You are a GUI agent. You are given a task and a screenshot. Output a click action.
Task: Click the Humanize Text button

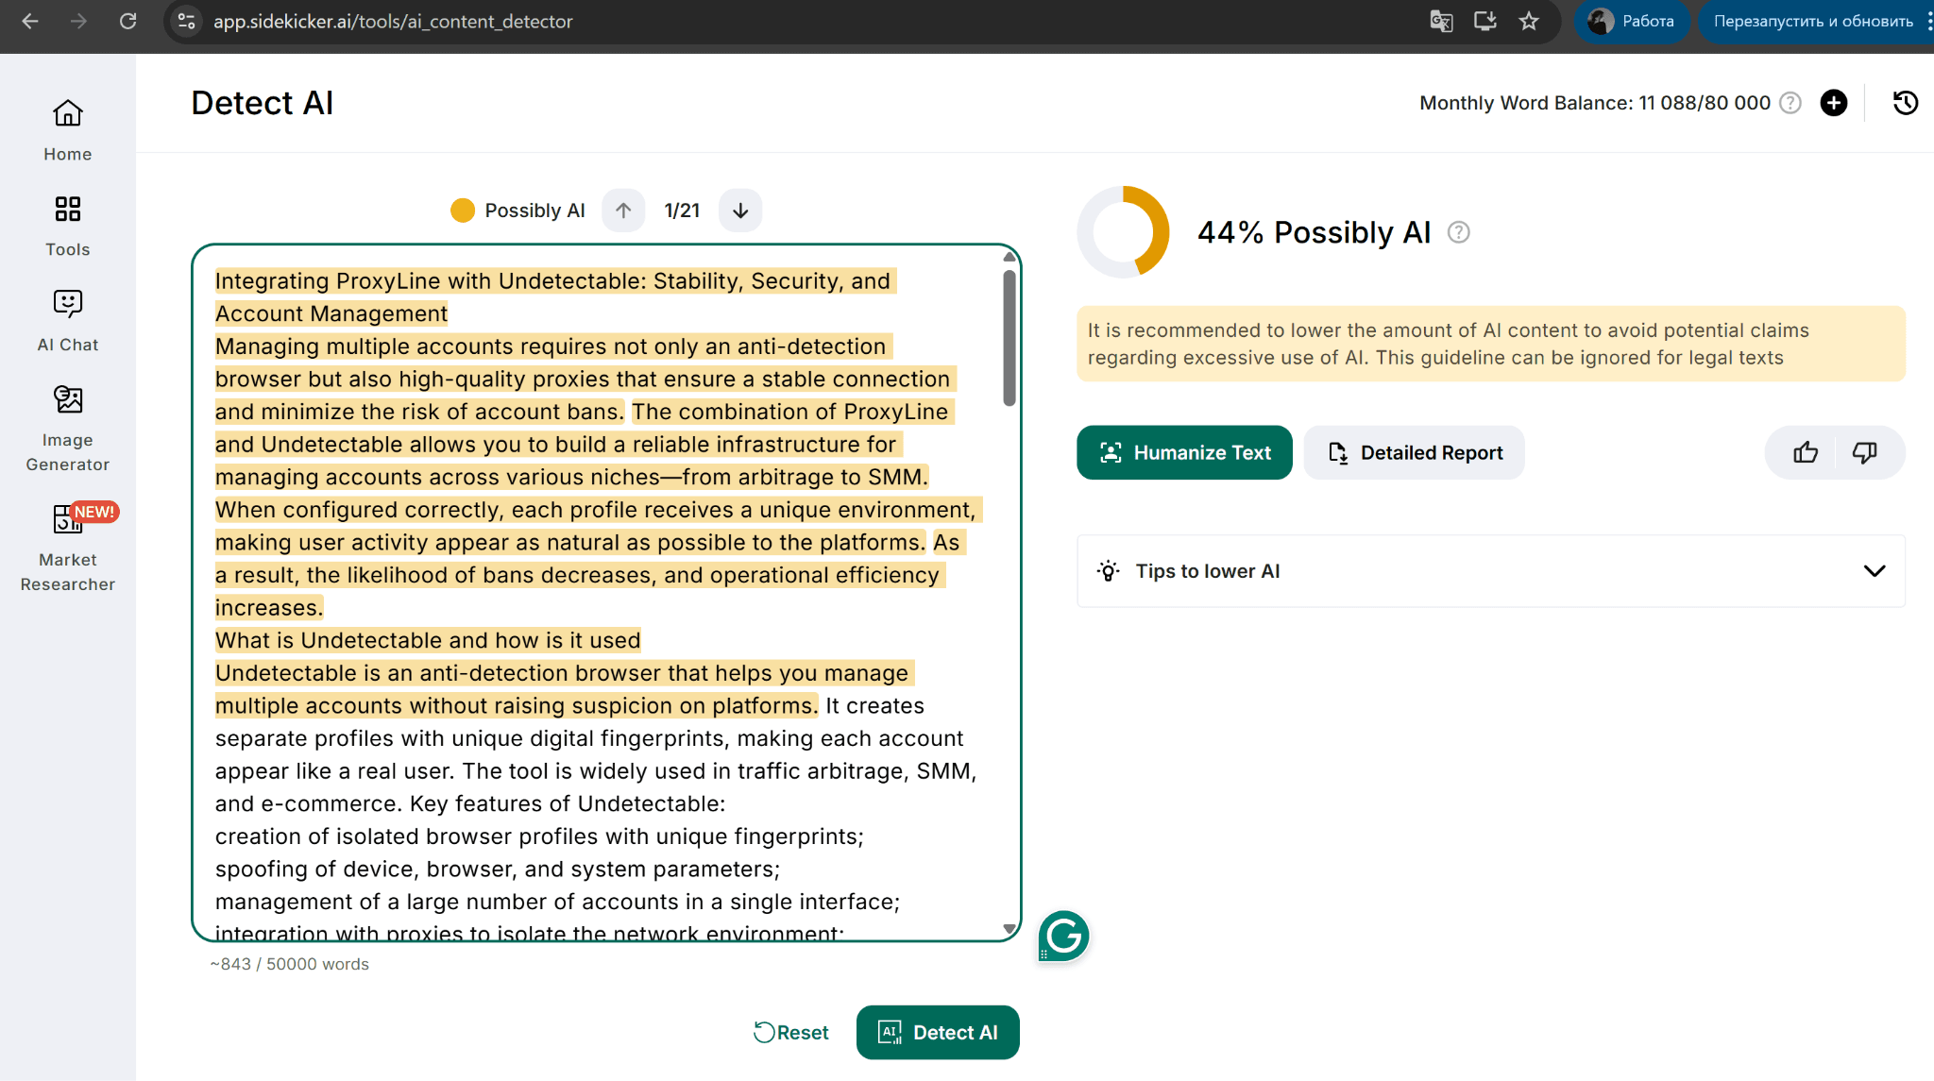1184,453
